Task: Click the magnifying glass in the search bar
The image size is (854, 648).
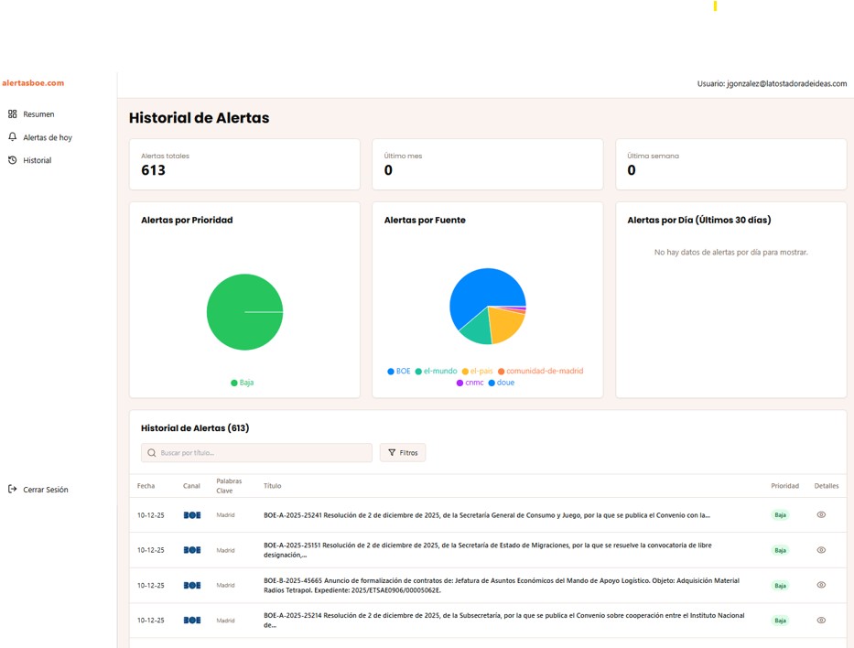Action: point(150,452)
